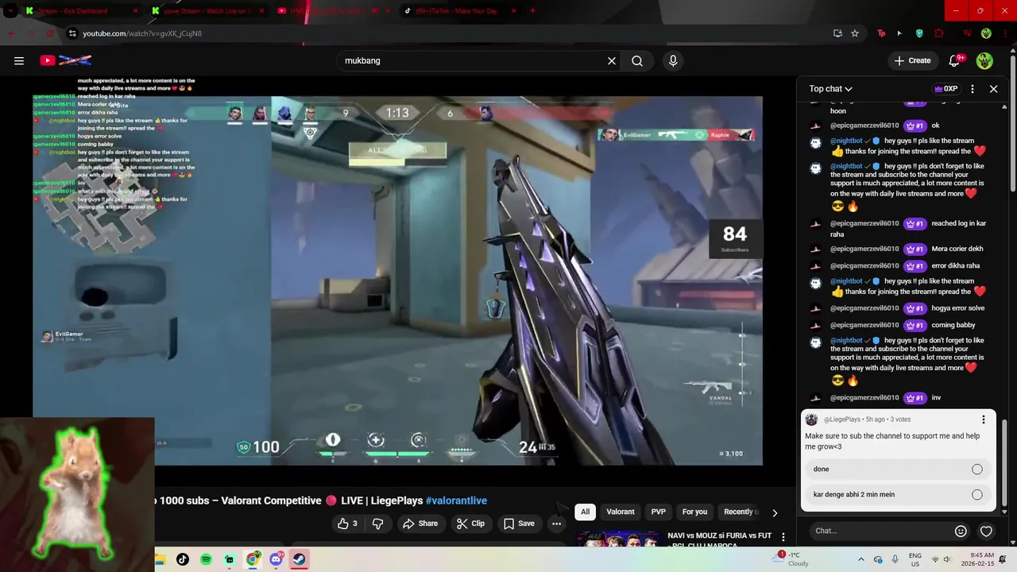This screenshot has width=1017, height=572.
Task: Send a heart reaction in chat
Action: (x=986, y=531)
